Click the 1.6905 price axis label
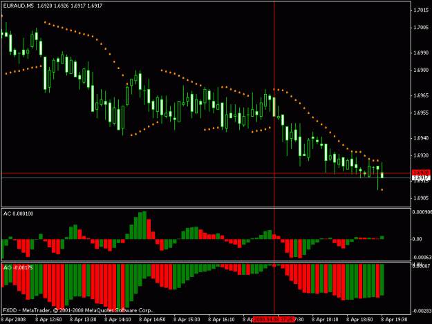 (421, 198)
